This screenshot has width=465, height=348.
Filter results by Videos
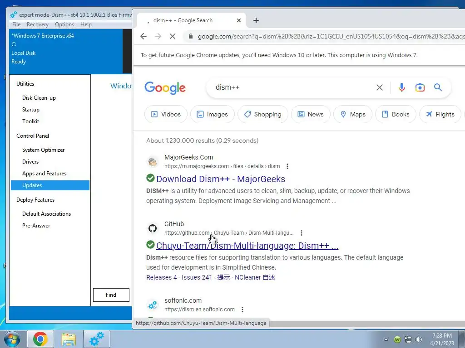pos(166,114)
